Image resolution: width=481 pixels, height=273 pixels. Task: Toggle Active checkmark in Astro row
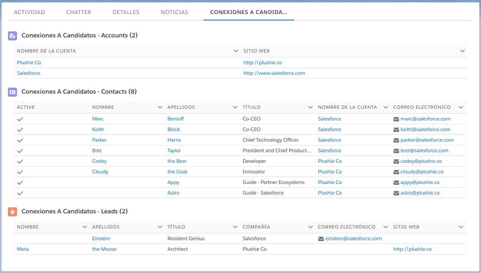pyautogui.click(x=20, y=193)
